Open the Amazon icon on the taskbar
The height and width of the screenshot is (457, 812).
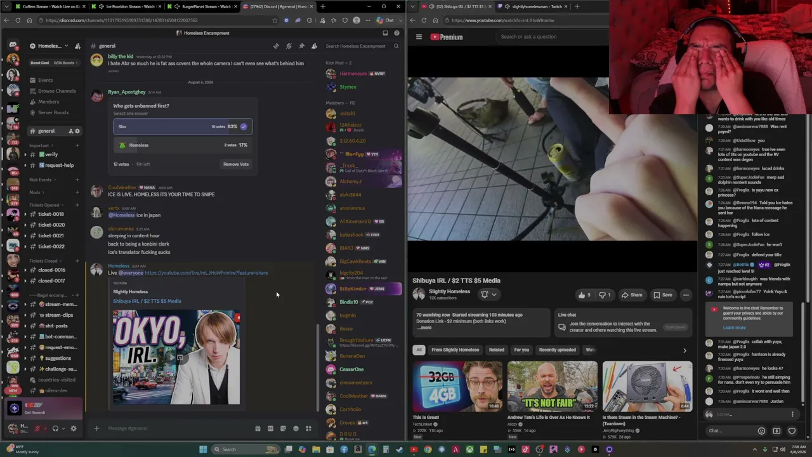coord(358,449)
